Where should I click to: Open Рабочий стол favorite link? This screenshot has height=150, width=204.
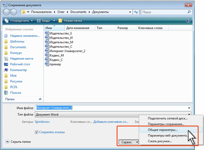(x=20, y=64)
